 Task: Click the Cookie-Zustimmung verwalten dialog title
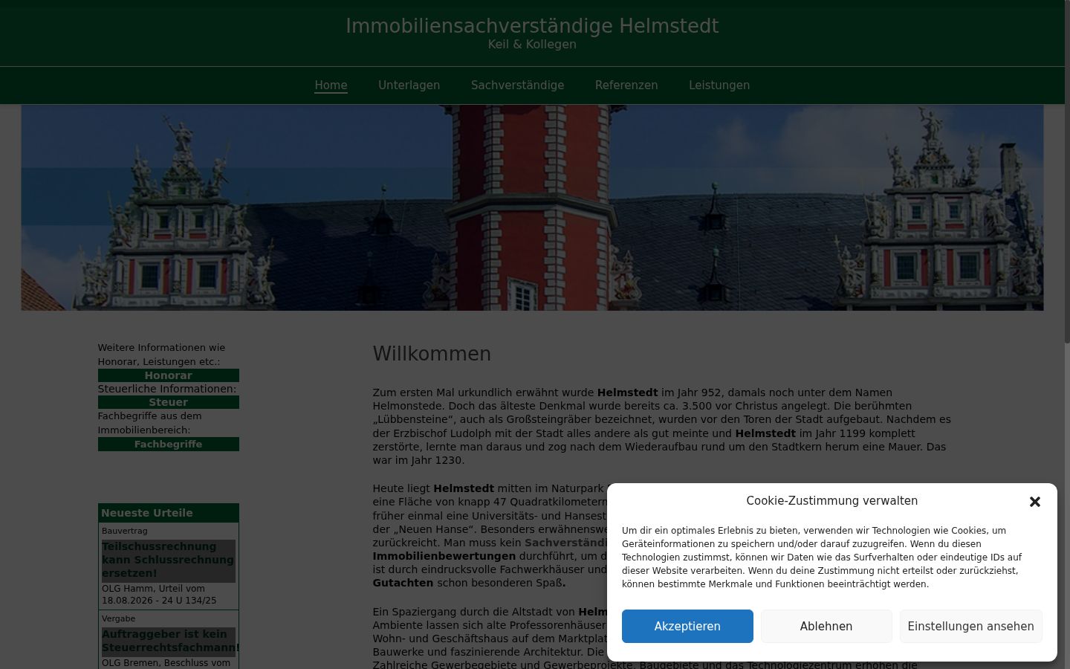click(832, 501)
